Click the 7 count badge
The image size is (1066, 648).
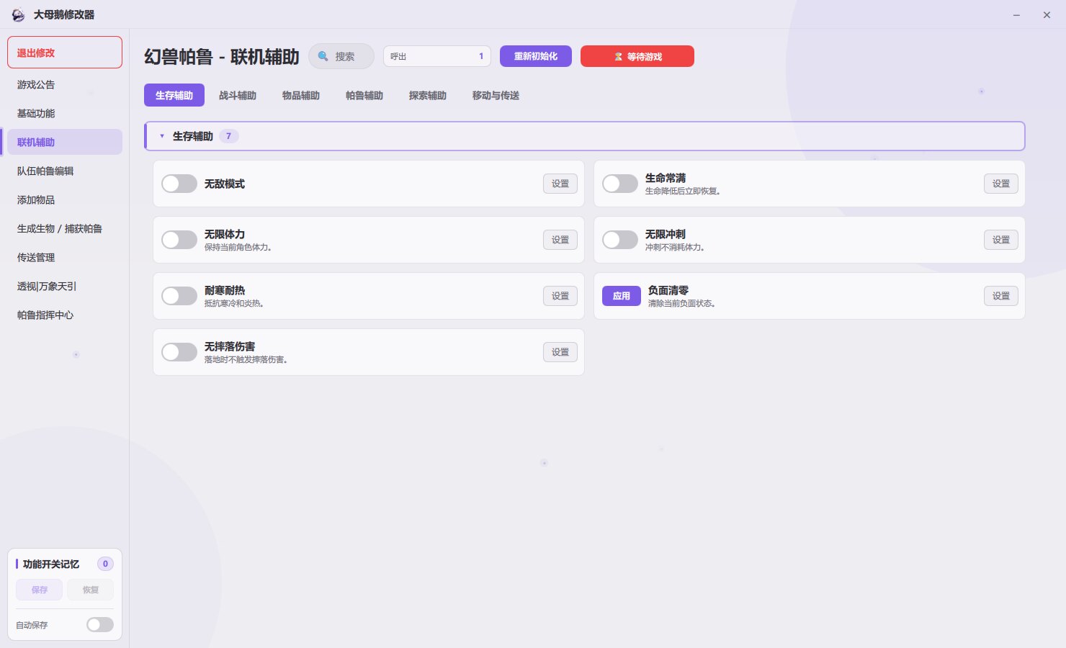tap(229, 136)
